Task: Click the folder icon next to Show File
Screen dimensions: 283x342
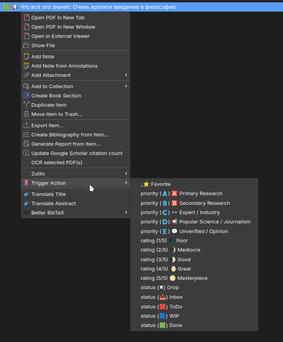Action: point(26,45)
